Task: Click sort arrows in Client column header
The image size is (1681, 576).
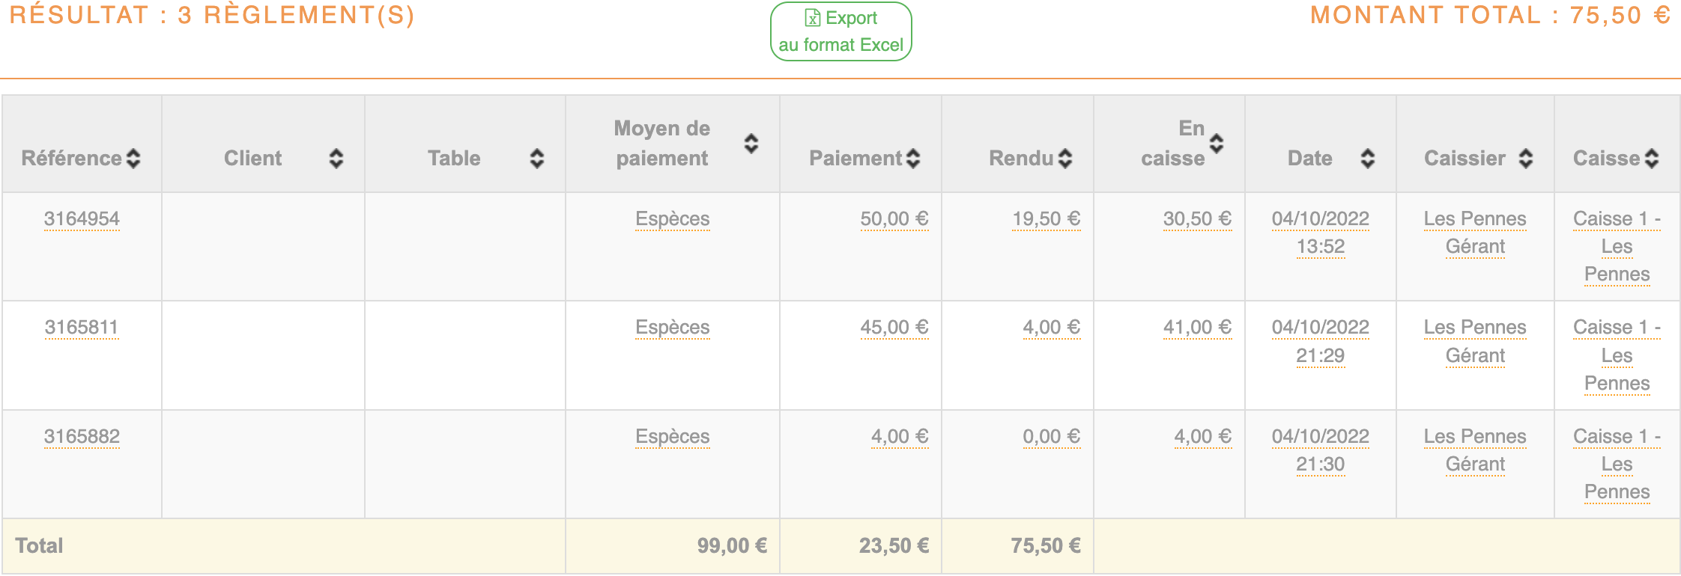Action: (x=336, y=159)
